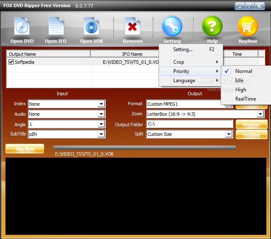Click the Remove red X icon

(133, 26)
